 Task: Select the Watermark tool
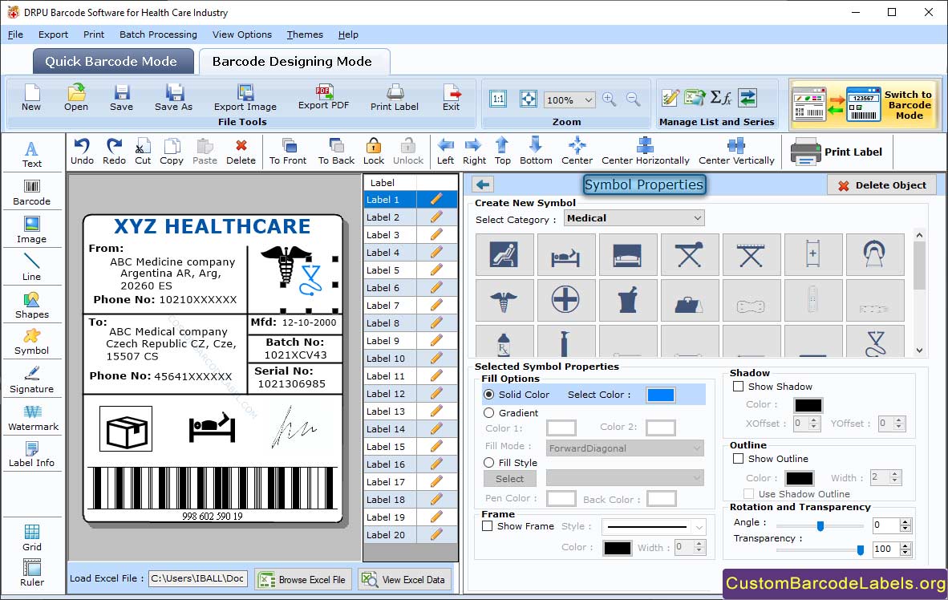click(33, 417)
